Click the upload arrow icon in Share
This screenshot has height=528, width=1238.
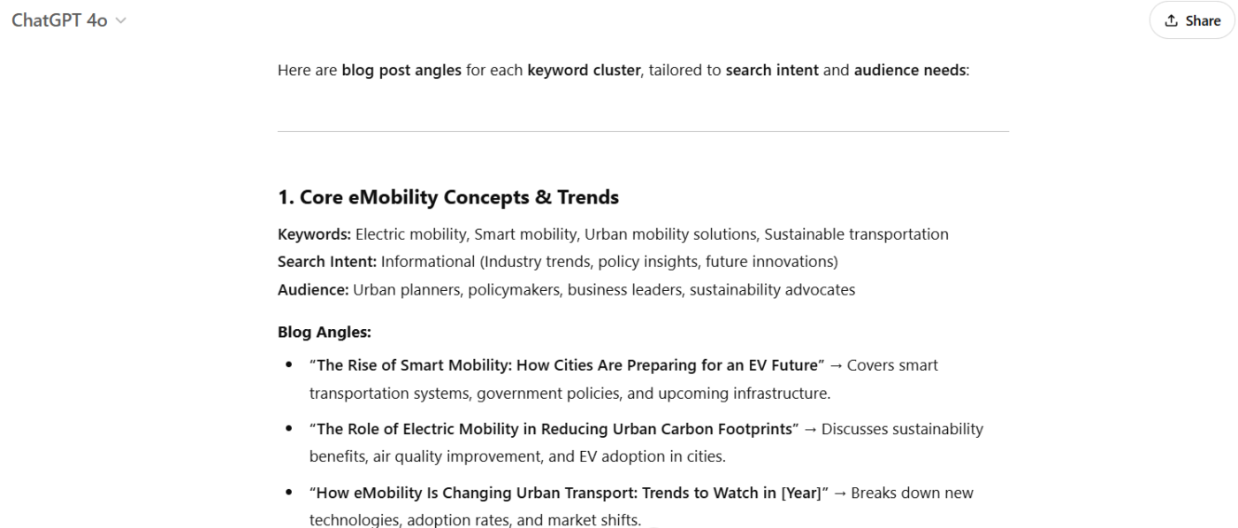[1172, 20]
